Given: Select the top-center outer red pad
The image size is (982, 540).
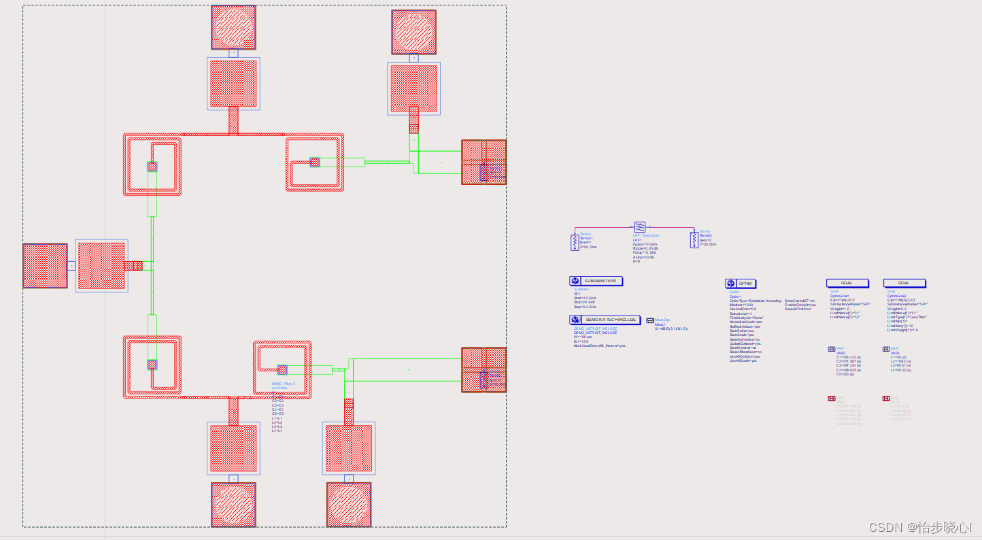Looking at the screenshot, I should [233, 27].
